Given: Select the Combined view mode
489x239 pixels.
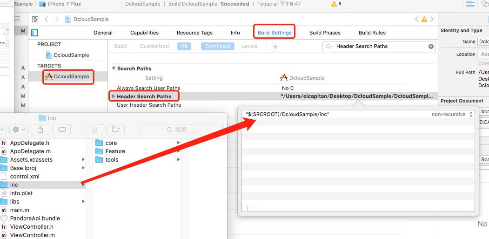Looking at the screenshot, I should click(x=218, y=46).
